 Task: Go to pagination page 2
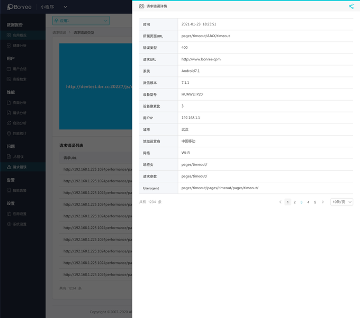click(x=294, y=202)
